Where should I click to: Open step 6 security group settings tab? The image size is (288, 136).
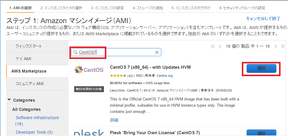[242, 8]
